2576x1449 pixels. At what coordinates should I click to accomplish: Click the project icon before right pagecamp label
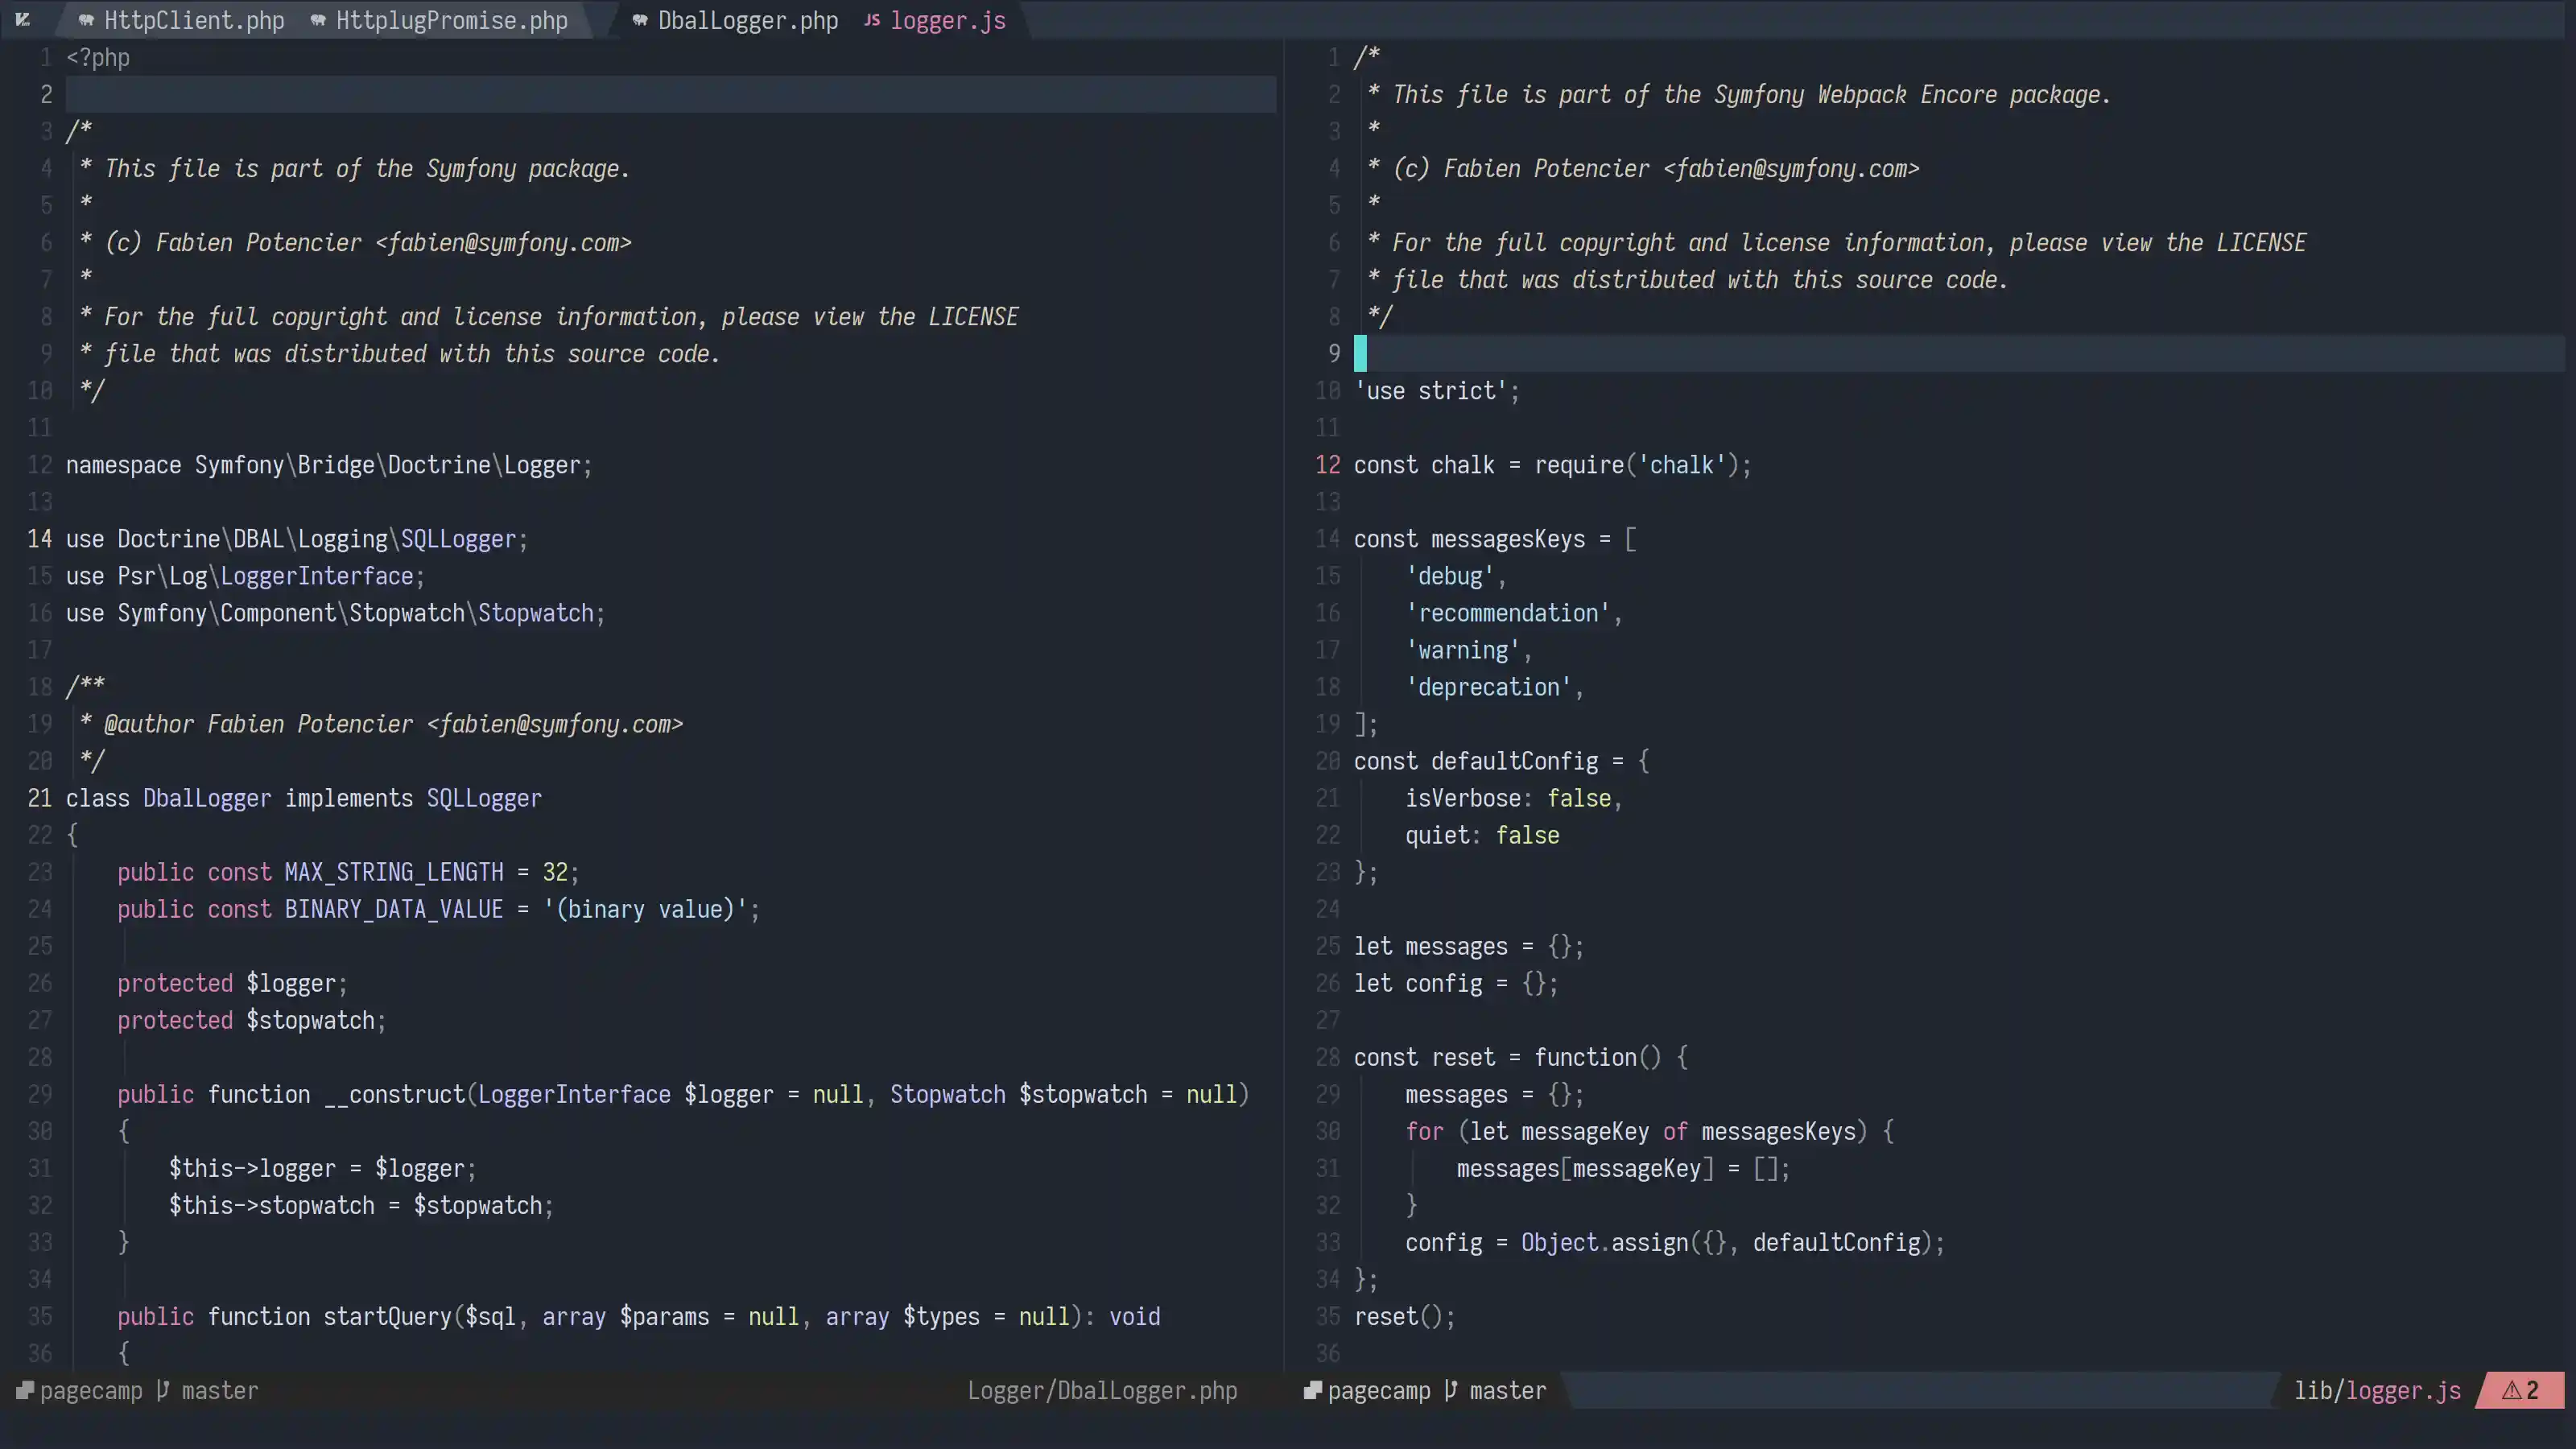(x=1313, y=1390)
